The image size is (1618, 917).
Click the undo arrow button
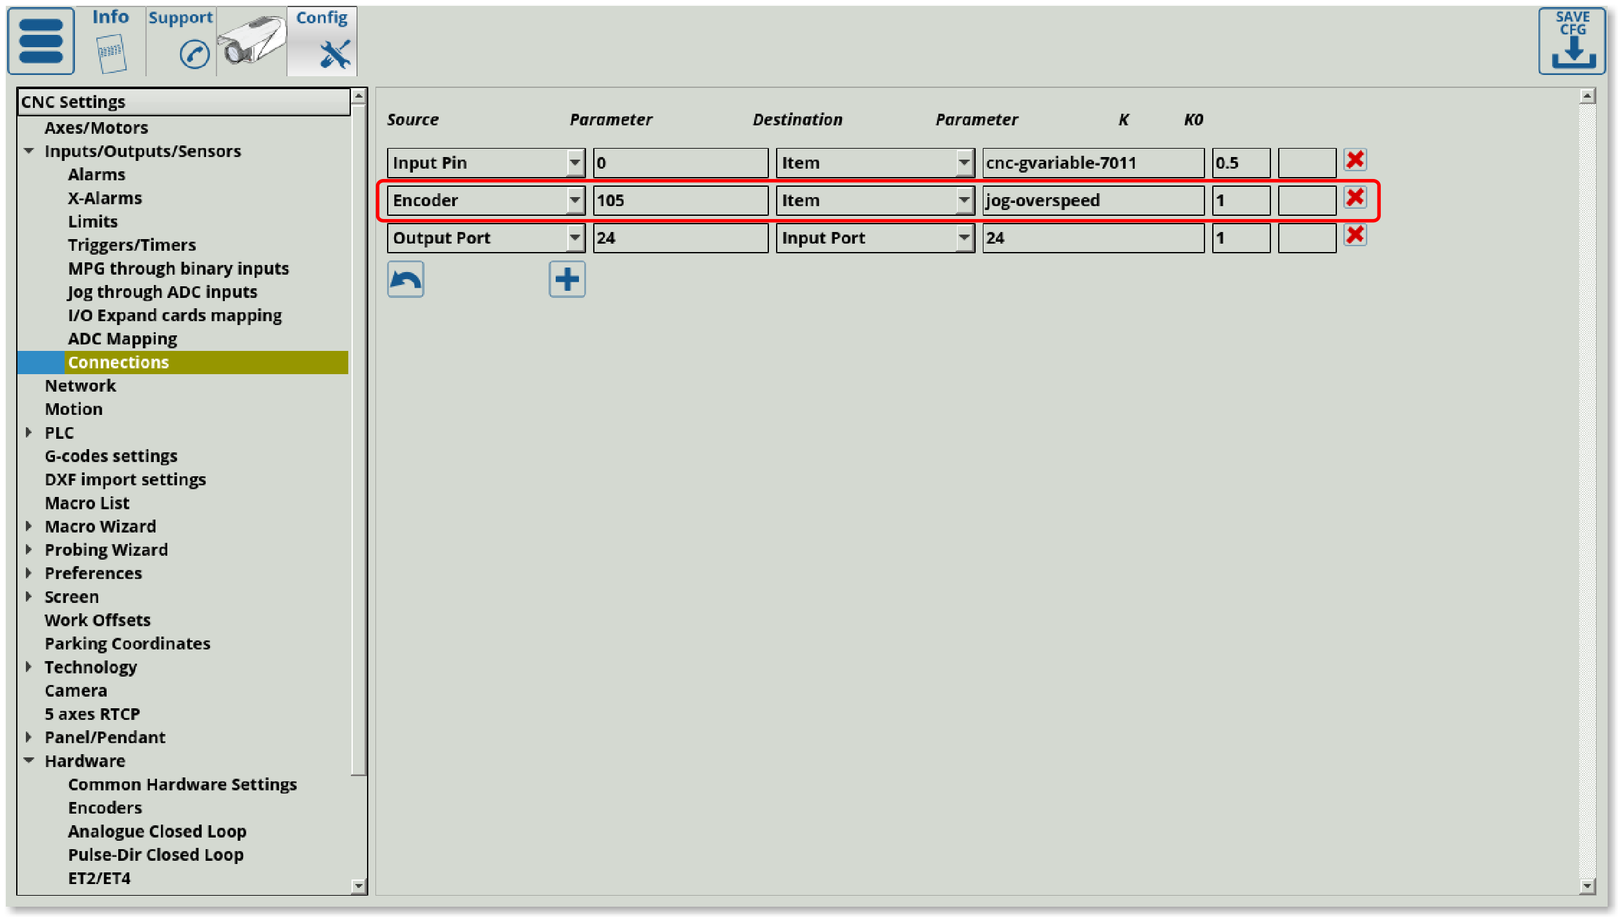405,279
